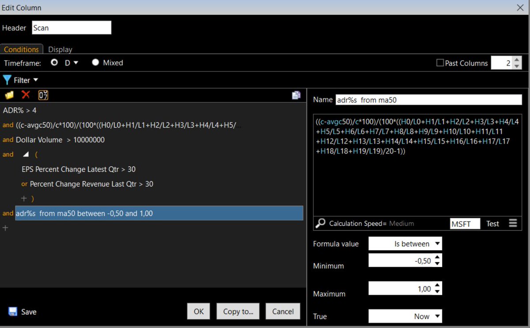Decrease the Past Columns value

click(x=517, y=66)
